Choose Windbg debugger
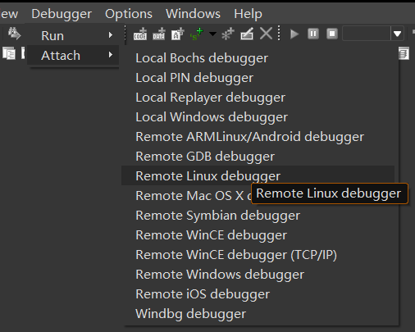This screenshot has width=415, height=332. click(x=258, y=314)
